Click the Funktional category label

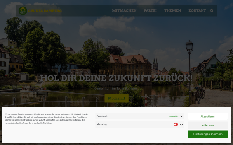tap(102, 116)
